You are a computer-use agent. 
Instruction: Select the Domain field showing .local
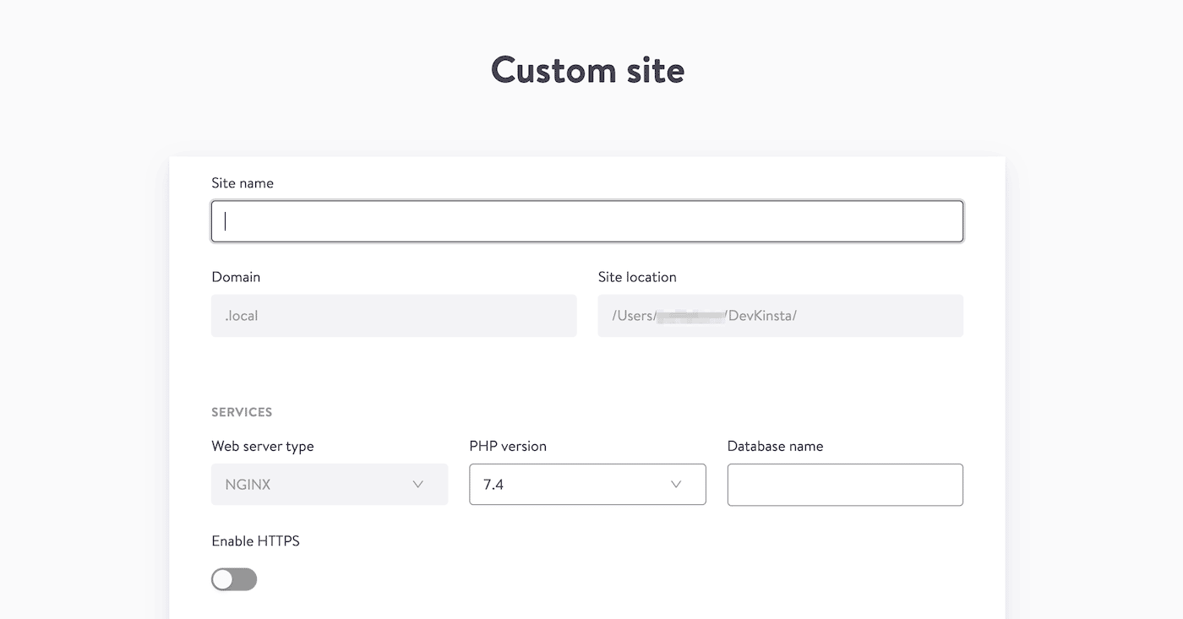(x=394, y=315)
